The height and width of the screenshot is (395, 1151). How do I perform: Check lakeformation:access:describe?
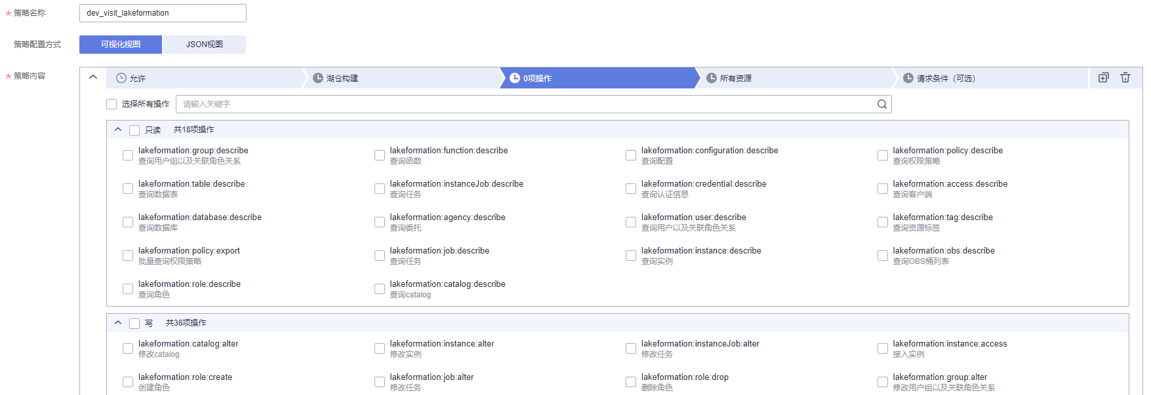coord(883,189)
